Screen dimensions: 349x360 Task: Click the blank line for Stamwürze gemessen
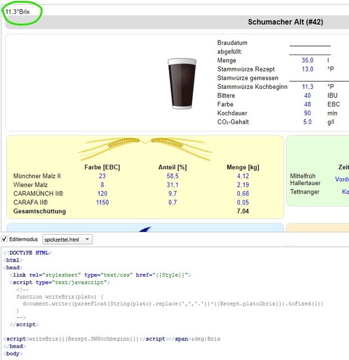[319, 80]
